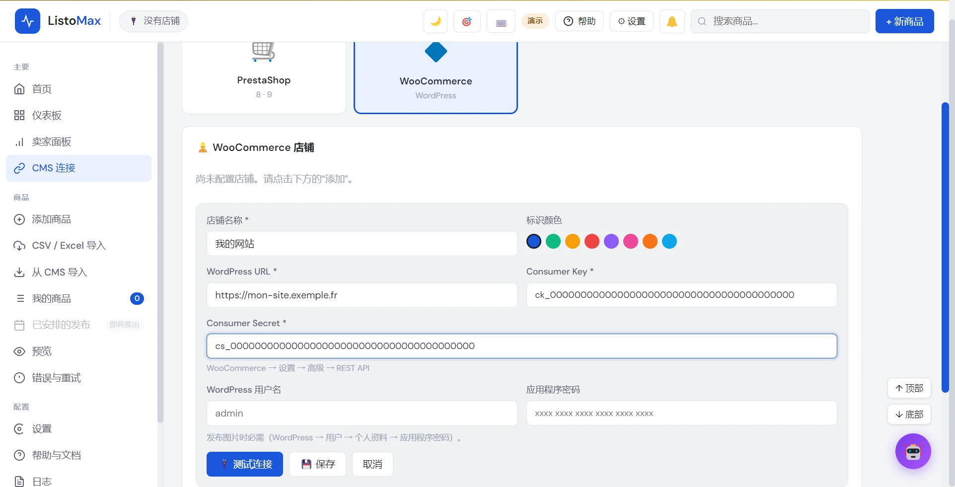
Task: Open 日志 in sidebar
Action: coord(78,481)
